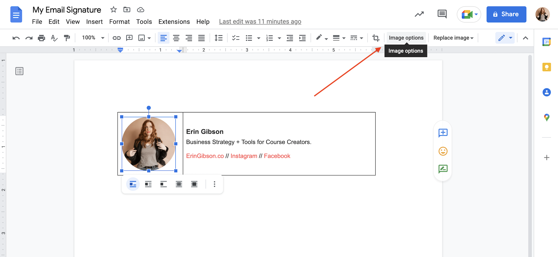Viewport: 558px width, 257px height.
Task: Open the 100% zoom dropdown
Action: (93, 38)
